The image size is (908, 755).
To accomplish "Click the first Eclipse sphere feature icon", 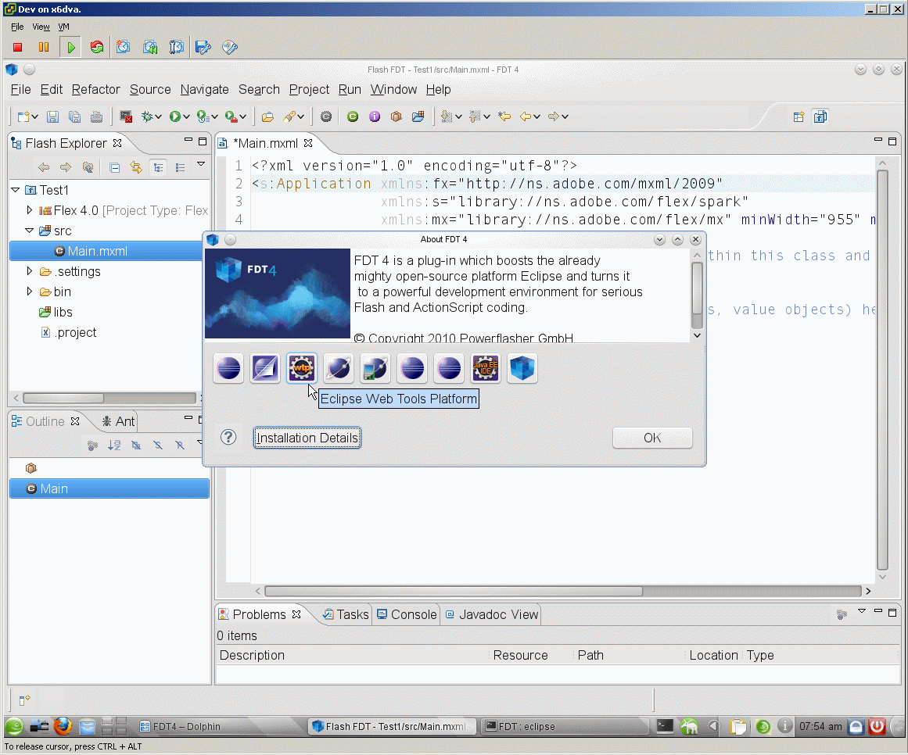I will tap(228, 368).
